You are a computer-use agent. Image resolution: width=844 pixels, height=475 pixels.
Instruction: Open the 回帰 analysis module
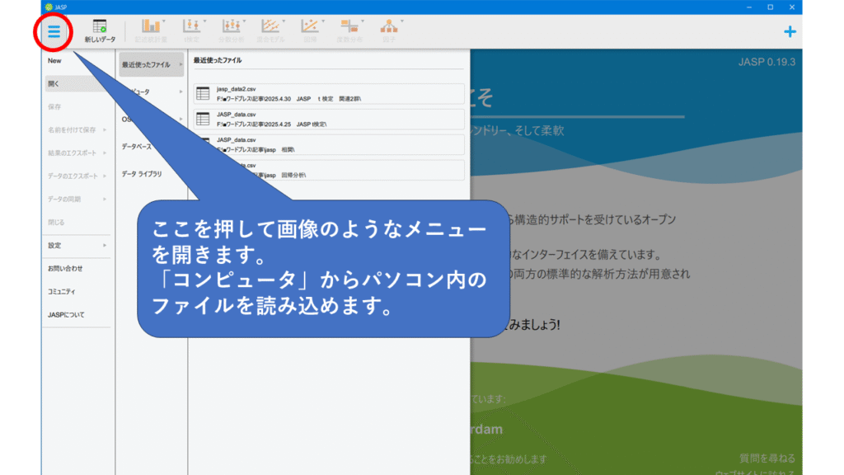(310, 31)
